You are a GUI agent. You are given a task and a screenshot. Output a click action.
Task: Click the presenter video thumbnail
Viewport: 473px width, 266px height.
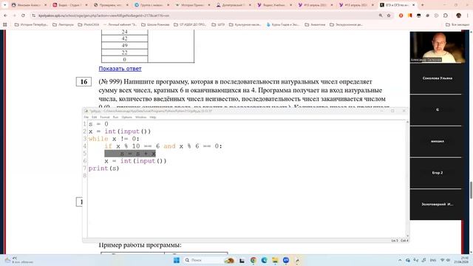[437, 47]
